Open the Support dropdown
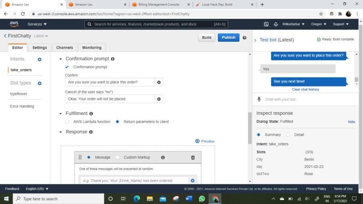 click(x=340, y=24)
